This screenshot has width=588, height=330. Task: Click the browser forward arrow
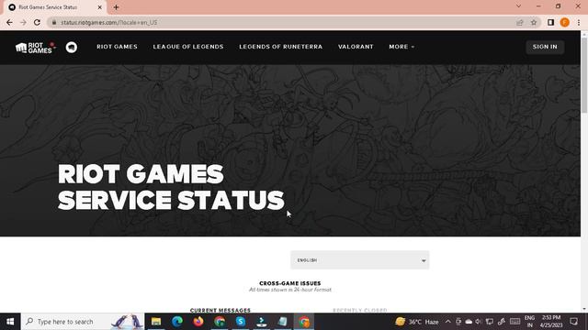(23, 22)
